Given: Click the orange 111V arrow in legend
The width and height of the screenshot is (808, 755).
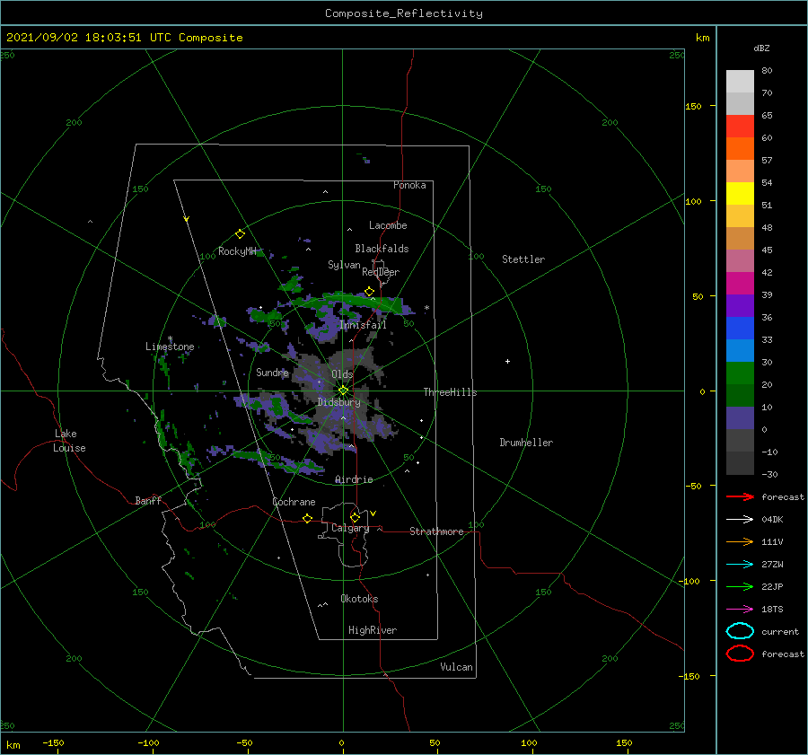Looking at the screenshot, I should pyautogui.click(x=740, y=541).
